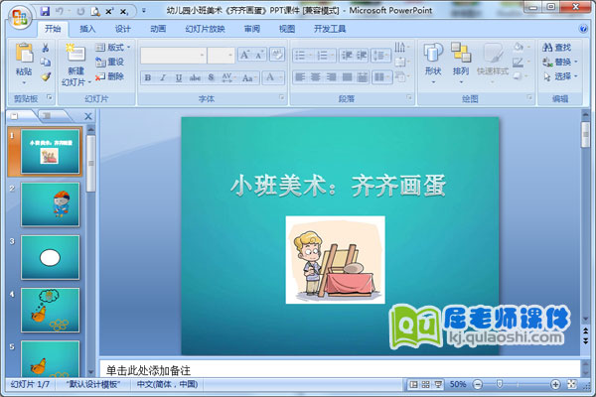Increase font size with the large A
596x397 pixels.
coord(244,55)
